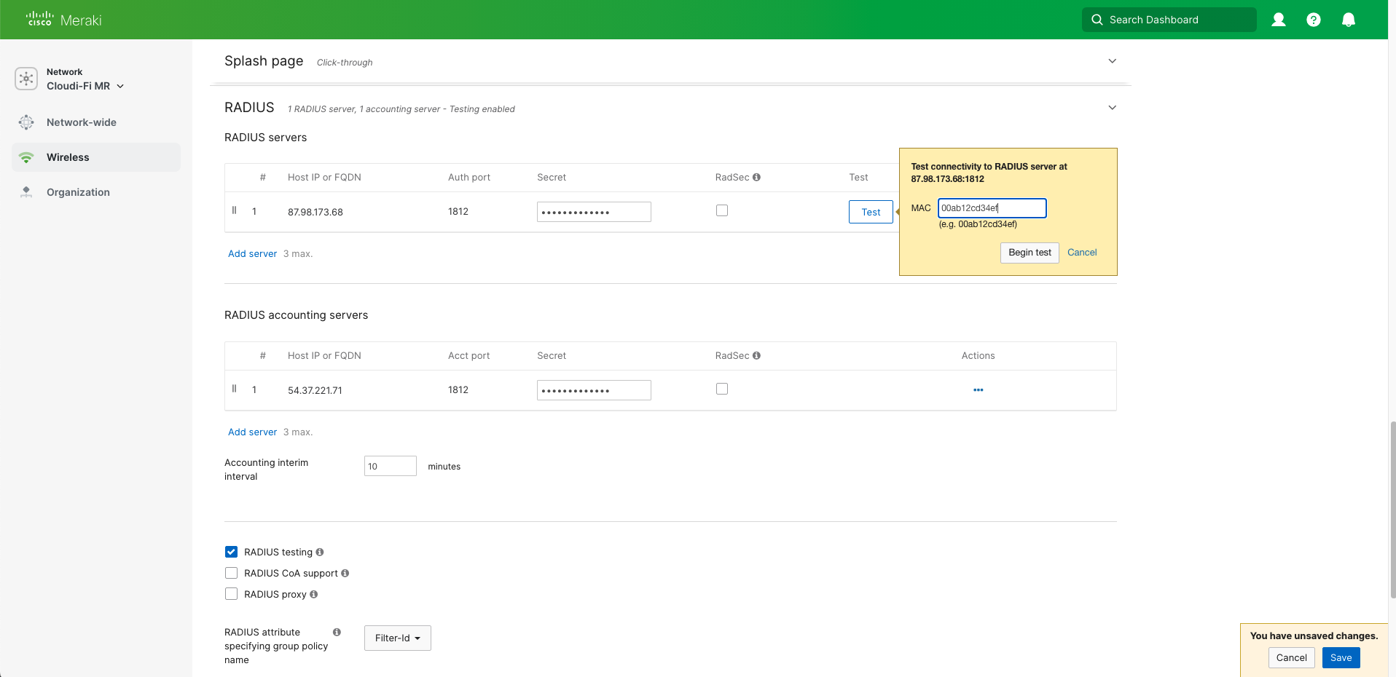Check RadSec for server 87.98.173.68
1396x677 pixels.
722,210
